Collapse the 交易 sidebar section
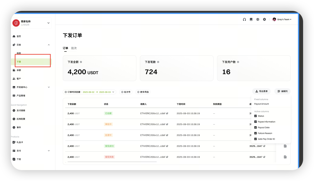This screenshot has height=181, width=314. coord(49,45)
